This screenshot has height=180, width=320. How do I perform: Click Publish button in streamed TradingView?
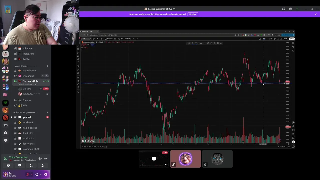click(x=292, y=39)
